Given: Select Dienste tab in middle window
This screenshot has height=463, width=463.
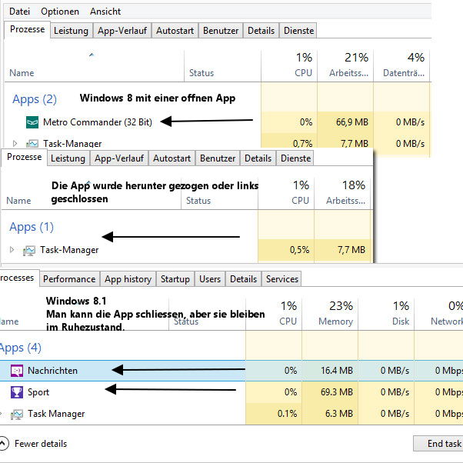Looking at the screenshot, I should tap(295, 158).
